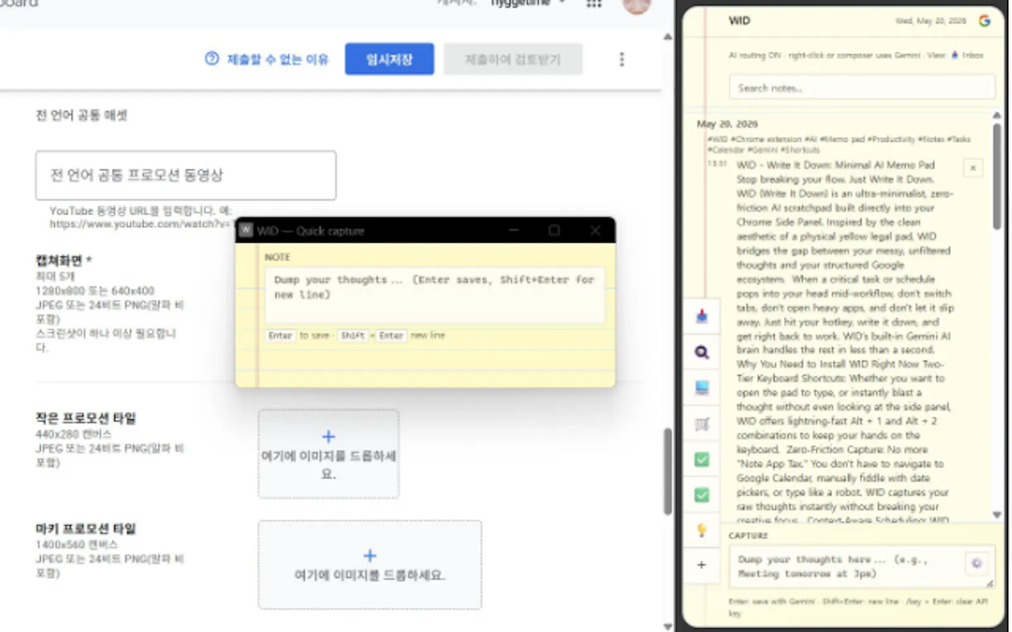Add a new category with the plus tab

[x=701, y=565]
